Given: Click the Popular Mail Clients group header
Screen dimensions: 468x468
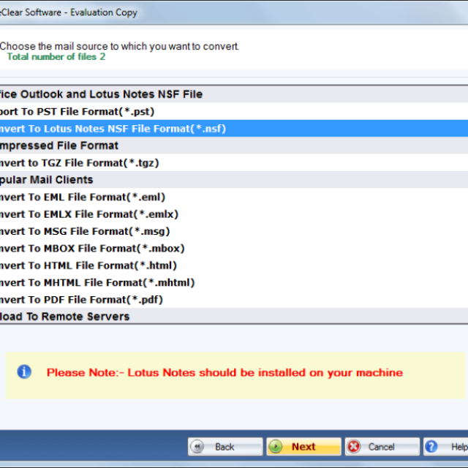Looking at the screenshot, I should click(234, 180).
